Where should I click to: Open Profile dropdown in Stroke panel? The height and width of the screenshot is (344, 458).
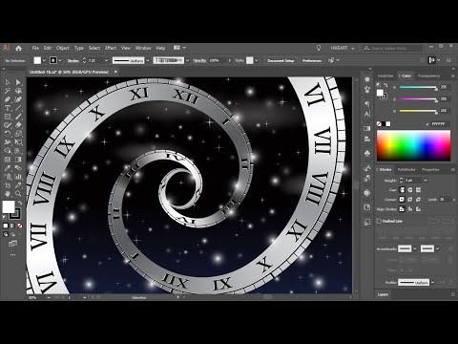coord(433,282)
